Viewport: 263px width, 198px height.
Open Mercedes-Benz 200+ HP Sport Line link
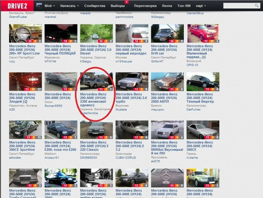24,50
